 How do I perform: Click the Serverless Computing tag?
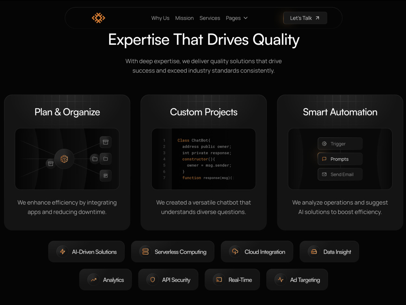tap(173, 252)
